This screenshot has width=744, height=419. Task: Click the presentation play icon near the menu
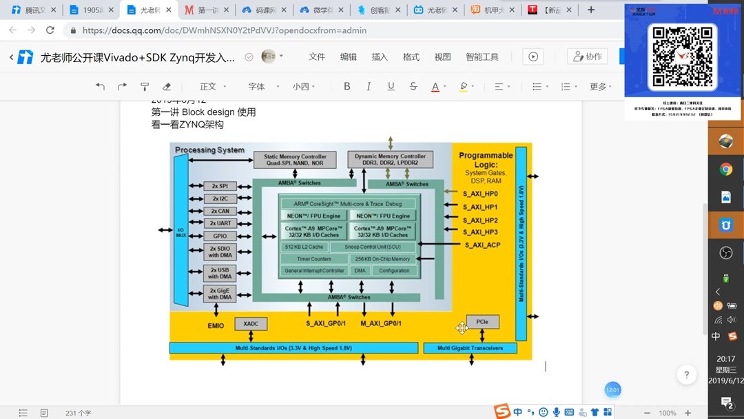533,57
